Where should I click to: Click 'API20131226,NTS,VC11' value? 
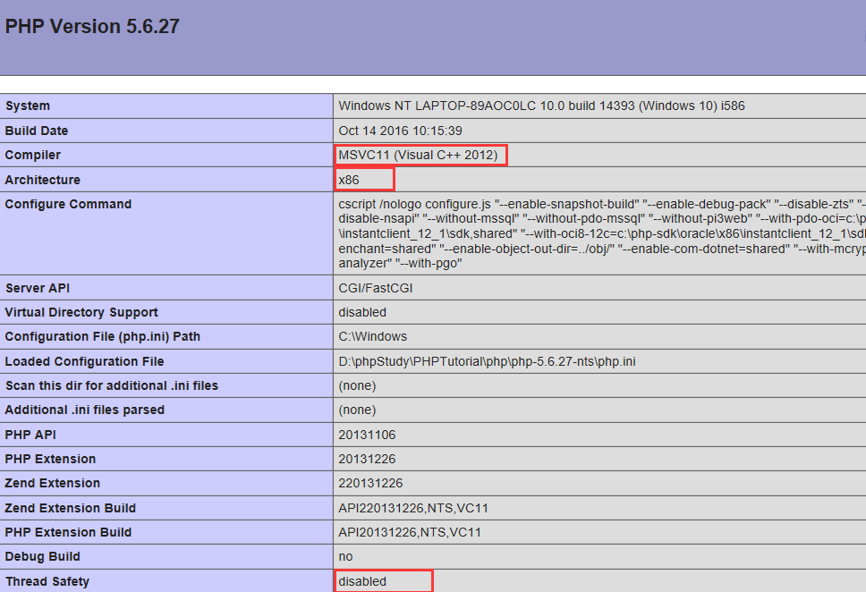coord(410,533)
